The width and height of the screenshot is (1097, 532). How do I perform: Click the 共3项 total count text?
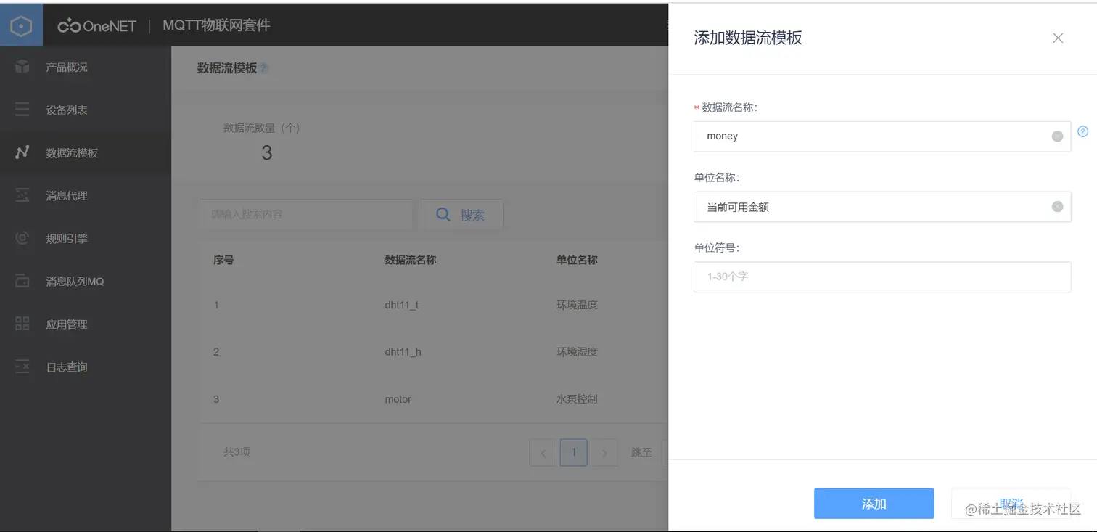pos(237,451)
